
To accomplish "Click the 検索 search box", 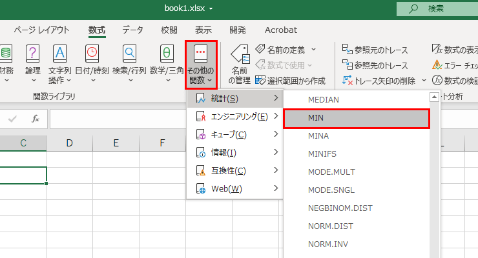I will 437,8.
